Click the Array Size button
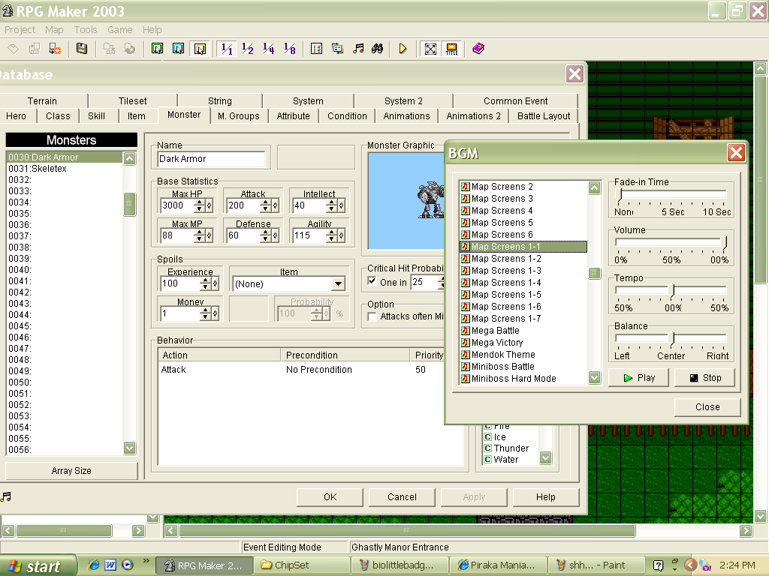The width and height of the screenshot is (769, 576). click(71, 471)
